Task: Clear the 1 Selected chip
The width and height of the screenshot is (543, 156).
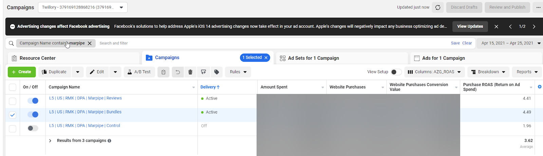Action: pyautogui.click(x=266, y=58)
